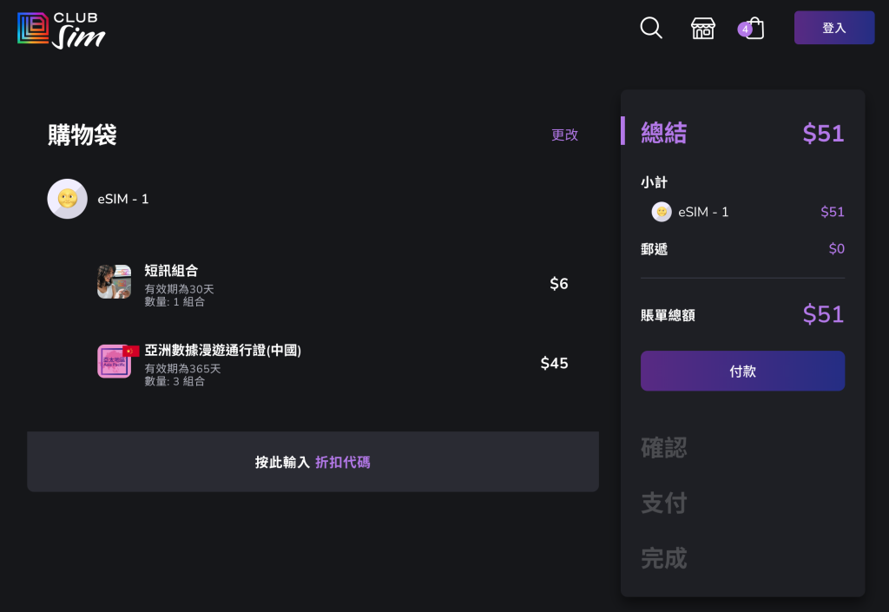Open the store shop icon
889x612 pixels.
[x=703, y=28]
